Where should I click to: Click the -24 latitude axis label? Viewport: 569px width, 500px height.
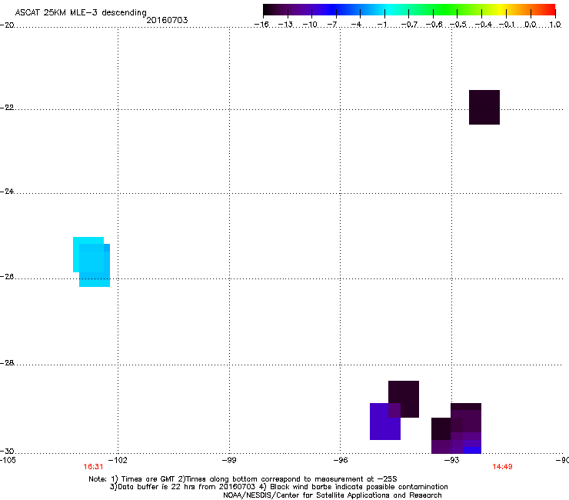point(7,192)
